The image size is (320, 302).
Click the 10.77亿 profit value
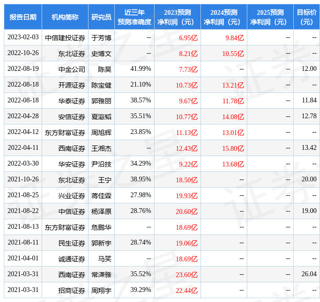pos(187,117)
